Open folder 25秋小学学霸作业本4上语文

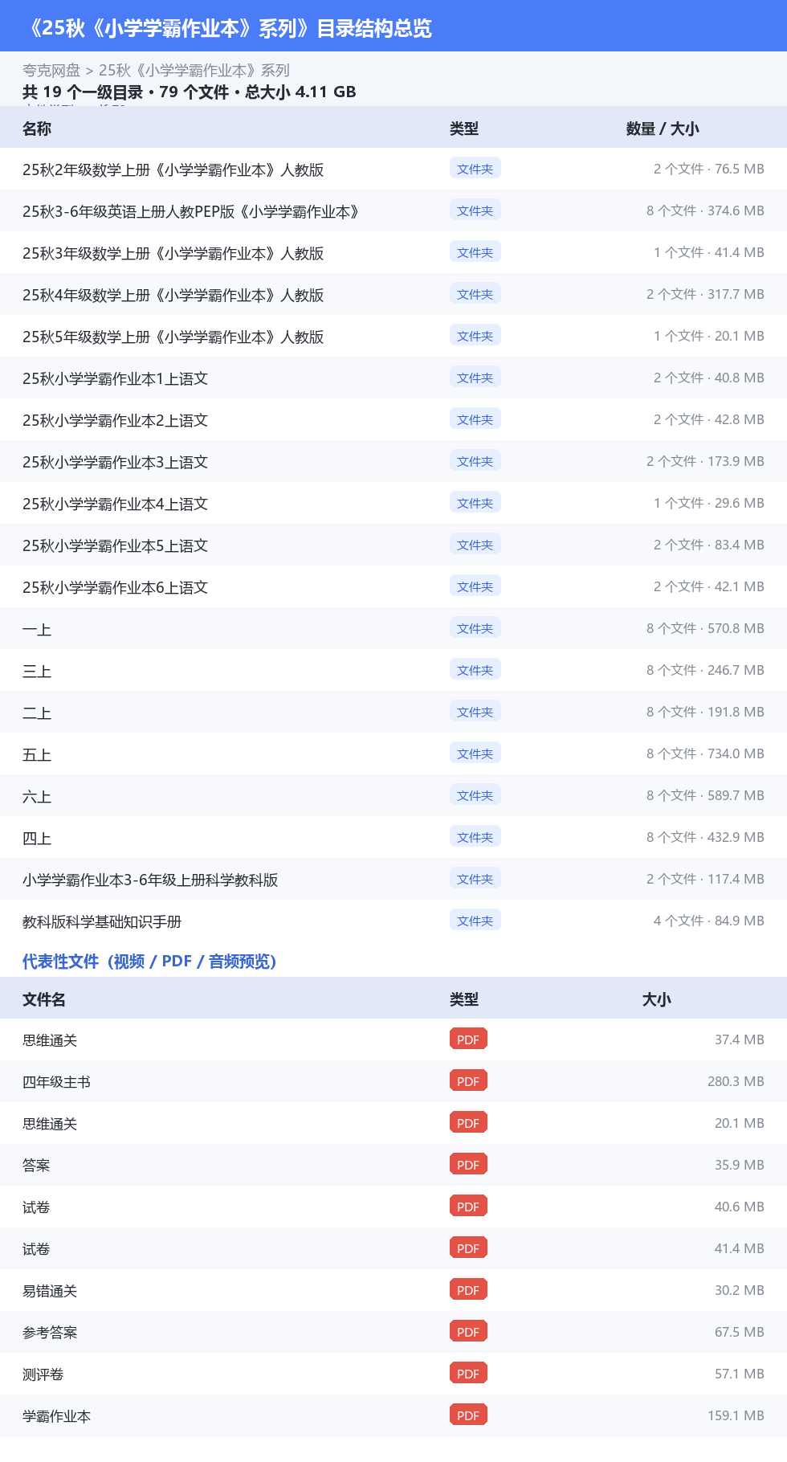click(115, 504)
